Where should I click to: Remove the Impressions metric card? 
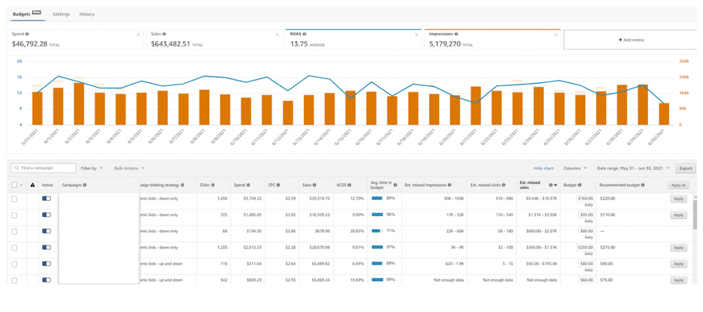[x=555, y=35]
